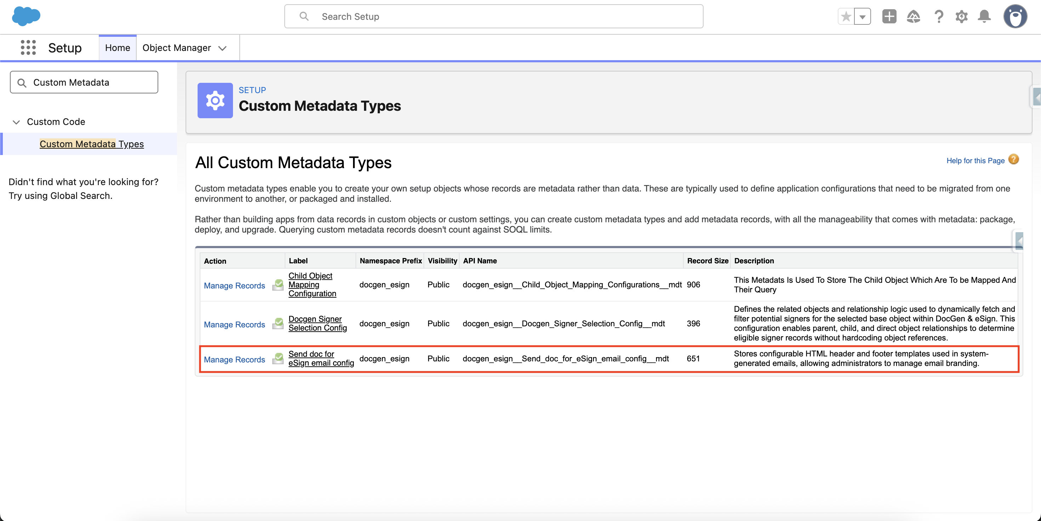
Task: Click the favorites star icon
Action: [x=846, y=17]
